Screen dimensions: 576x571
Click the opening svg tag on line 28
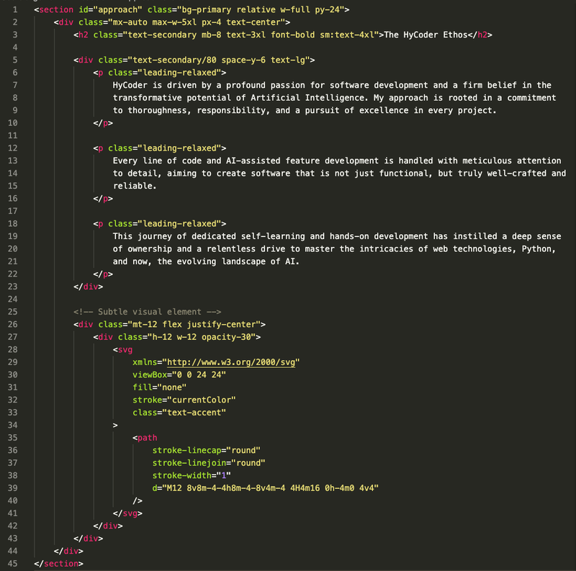(124, 349)
